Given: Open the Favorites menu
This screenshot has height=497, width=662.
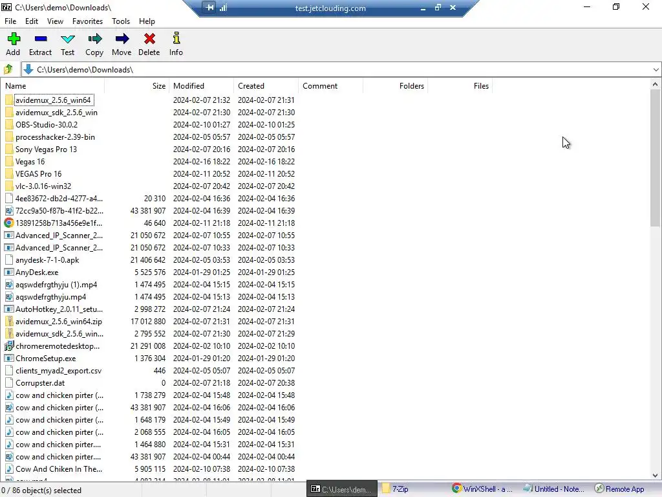Looking at the screenshot, I should coord(87,21).
